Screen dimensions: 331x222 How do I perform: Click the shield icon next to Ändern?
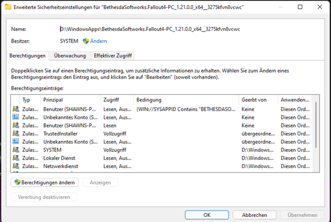click(x=85, y=41)
